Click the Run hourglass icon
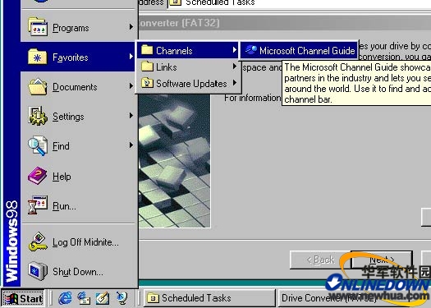Viewport: 431px width, 308px height. (38, 205)
